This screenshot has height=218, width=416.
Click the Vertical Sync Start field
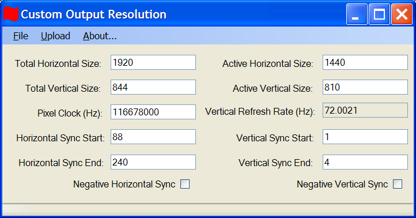(x=365, y=137)
